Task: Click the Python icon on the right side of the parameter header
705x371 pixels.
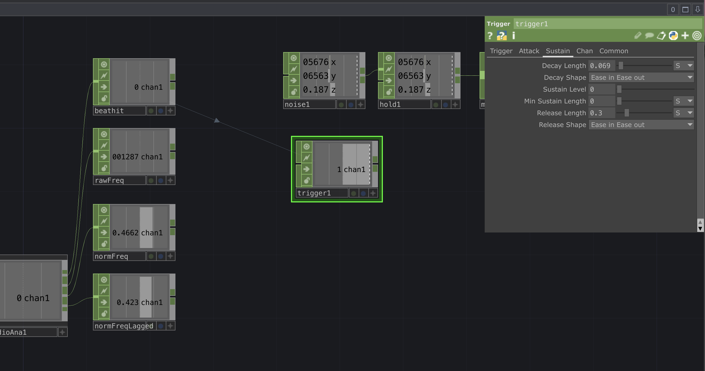Action: [673, 36]
